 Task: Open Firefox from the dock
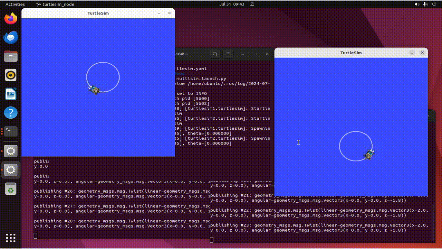11,19
